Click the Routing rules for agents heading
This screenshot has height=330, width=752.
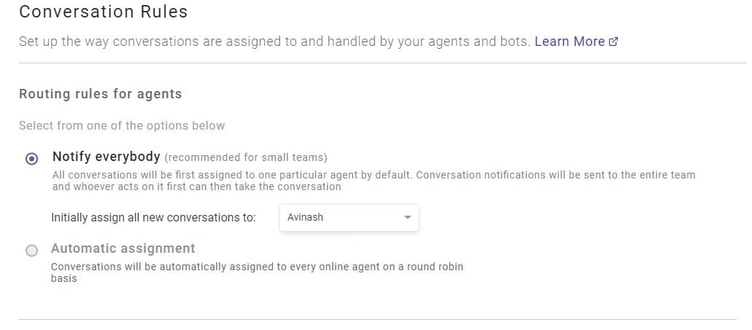pyautogui.click(x=100, y=93)
